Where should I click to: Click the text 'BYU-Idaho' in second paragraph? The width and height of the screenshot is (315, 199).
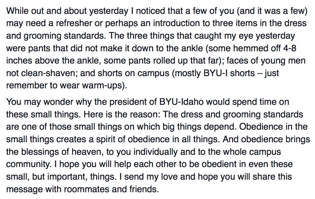coord(181,102)
